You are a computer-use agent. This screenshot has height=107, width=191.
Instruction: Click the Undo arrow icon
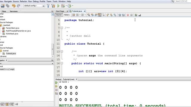tap(14, 6)
